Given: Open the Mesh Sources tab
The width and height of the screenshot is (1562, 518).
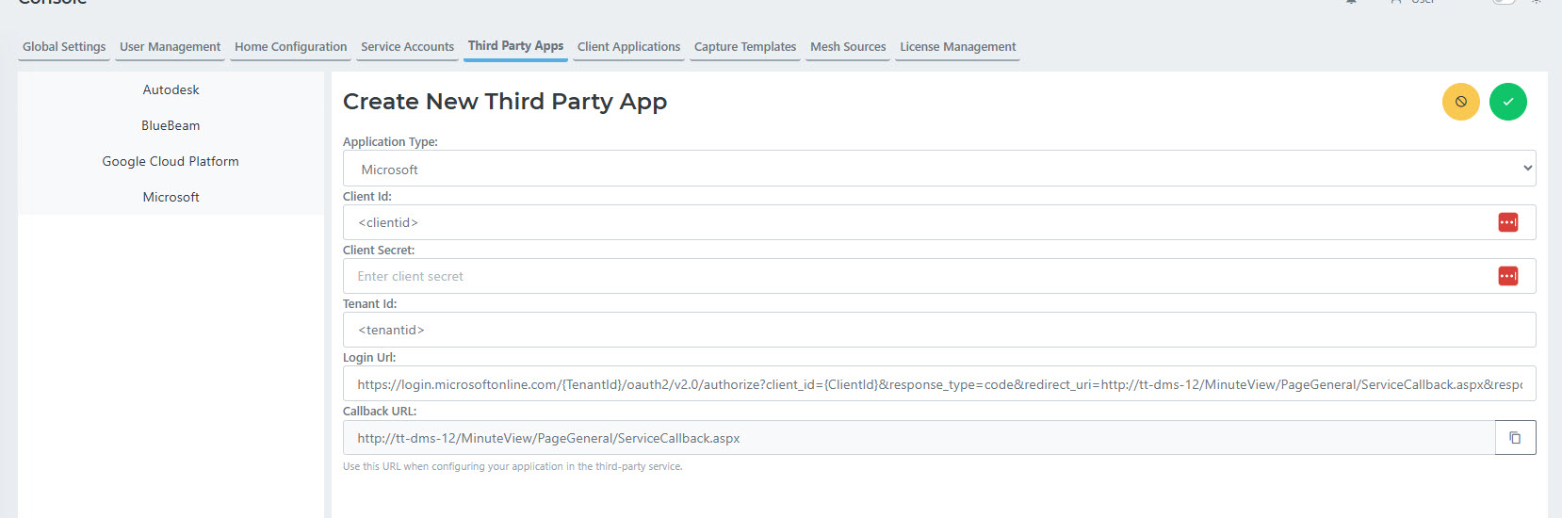Looking at the screenshot, I should [848, 47].
